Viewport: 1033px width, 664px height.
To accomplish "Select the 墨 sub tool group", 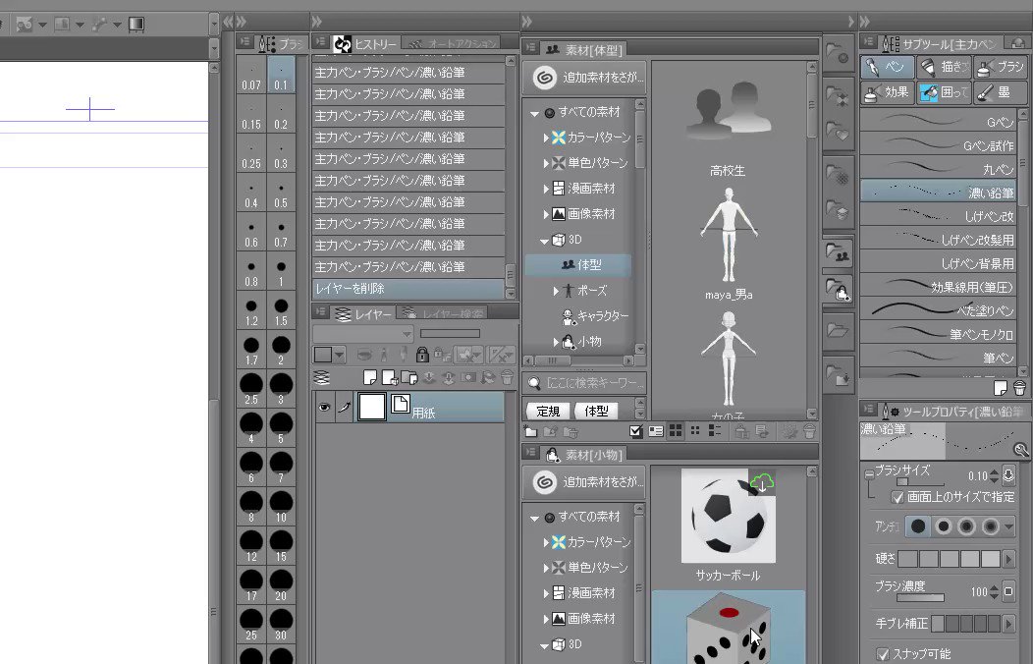I will pyautogui.click(x=1000, y=93).
